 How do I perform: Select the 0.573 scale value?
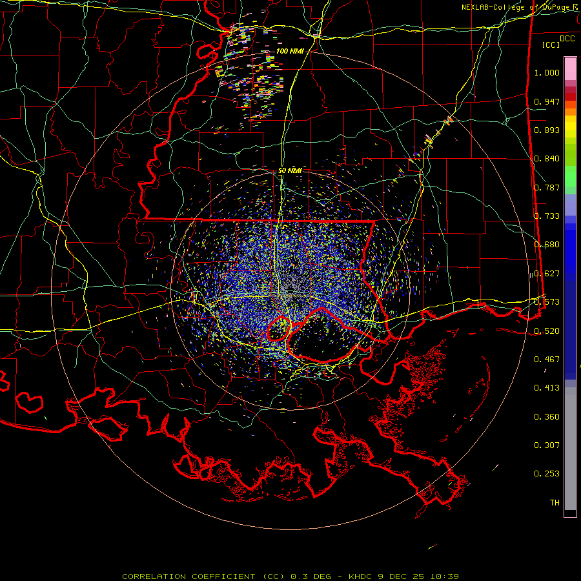547,302
